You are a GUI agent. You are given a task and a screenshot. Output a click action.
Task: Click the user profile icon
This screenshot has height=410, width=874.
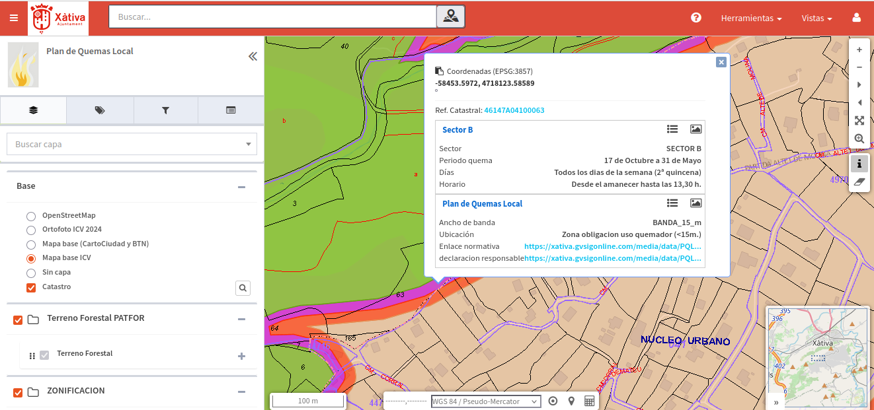pyautogui.click(x=857, y=18)
